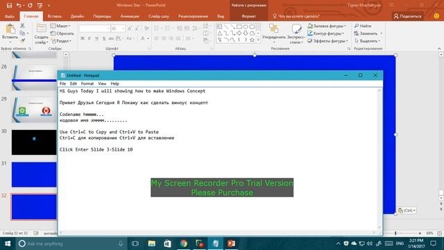Open Action Center notification icon
Image resolution: width=444 pixels, height=250 pixels.
(433, 244)
